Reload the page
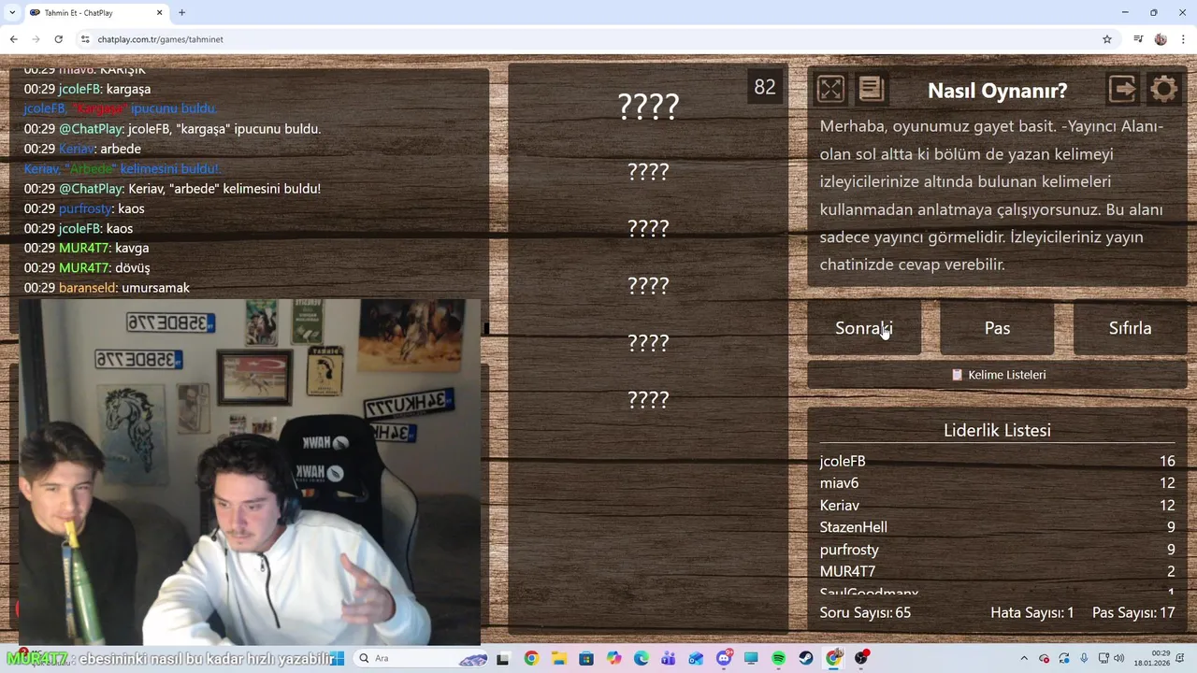The height and width of the screenshot is (673, 1197). (x=58, y=39)
